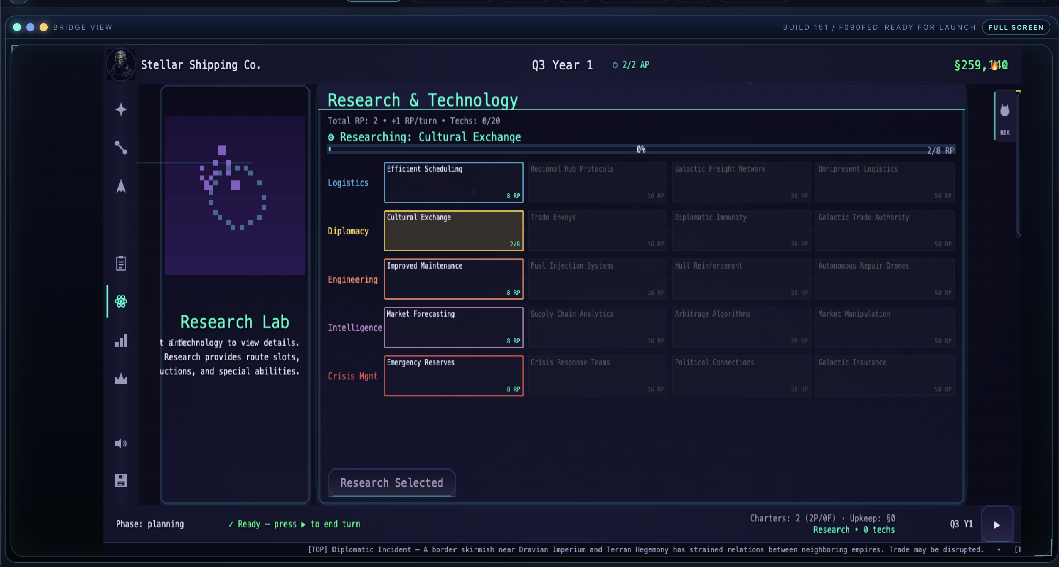Open the crown leaderboard sidebar icon

tap(121, 378)
